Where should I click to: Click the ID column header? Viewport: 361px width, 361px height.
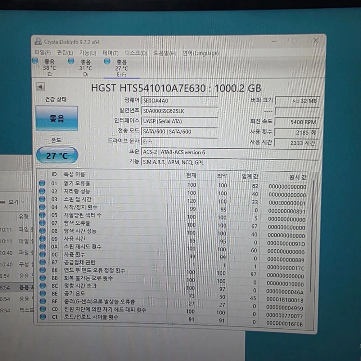point(54,174)
